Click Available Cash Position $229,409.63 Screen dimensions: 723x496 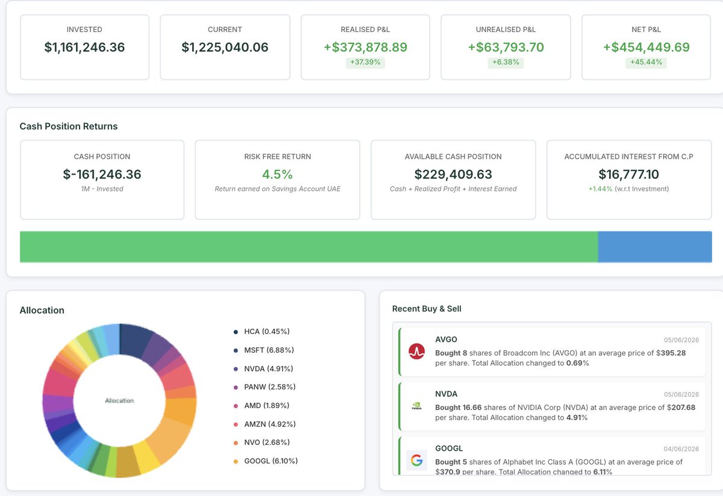tap(453, 175)
